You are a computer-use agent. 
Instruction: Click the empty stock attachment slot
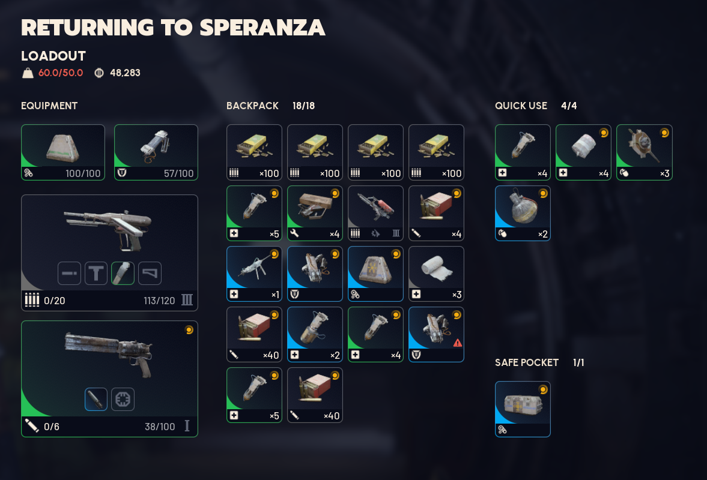tap(150, 274)
